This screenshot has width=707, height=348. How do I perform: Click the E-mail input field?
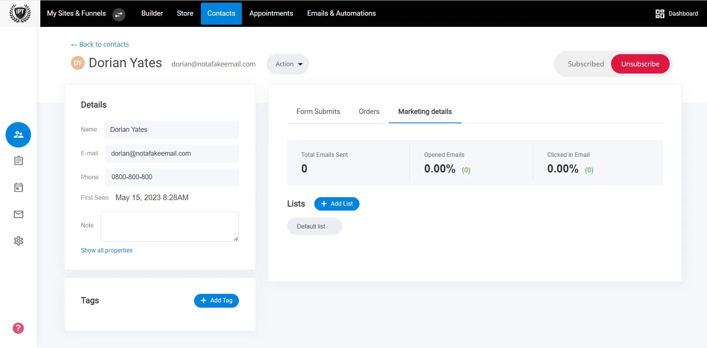172,153
